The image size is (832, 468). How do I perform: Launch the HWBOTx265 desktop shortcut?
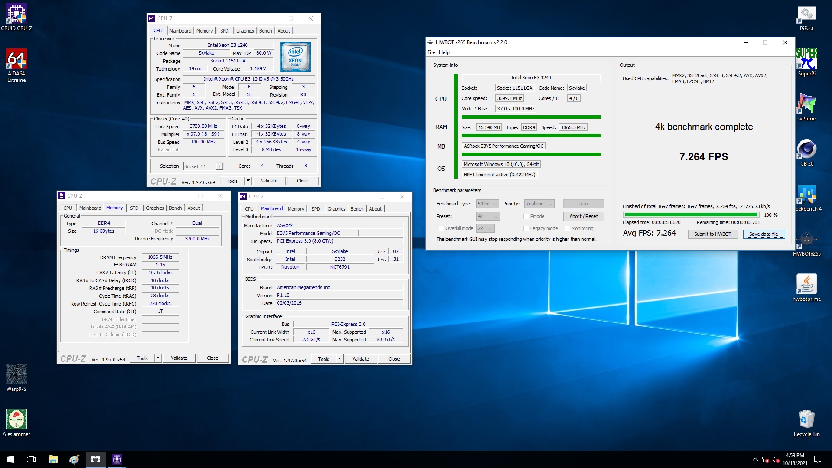pyautogui.click(x=806, y=243)
